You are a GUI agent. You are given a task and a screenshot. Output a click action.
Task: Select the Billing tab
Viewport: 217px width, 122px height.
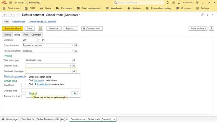click(17, 35)
